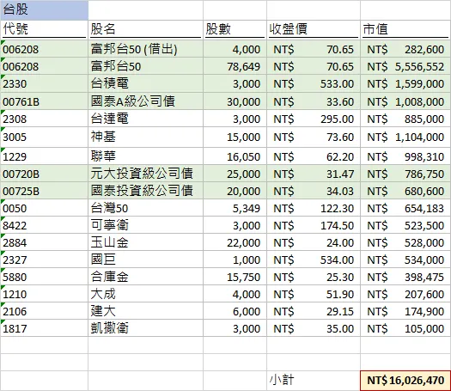Select stock code 1817
The width and height of the screenshot is (451, 391).
pos(45,328)
